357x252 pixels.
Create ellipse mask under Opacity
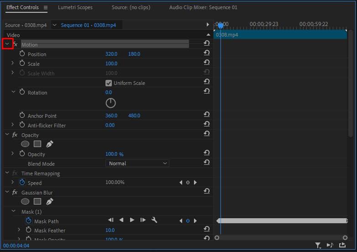coord(25,144)
